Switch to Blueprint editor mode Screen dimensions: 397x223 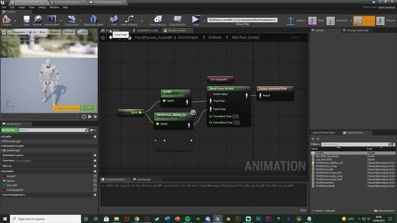(364, 20)
